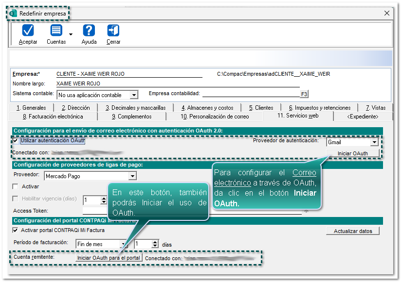Image resolution: width=402 pixels, height=283 pixels.
Task: Enable the Activar payment provider checkbox
Action: (x=16, y=186)
